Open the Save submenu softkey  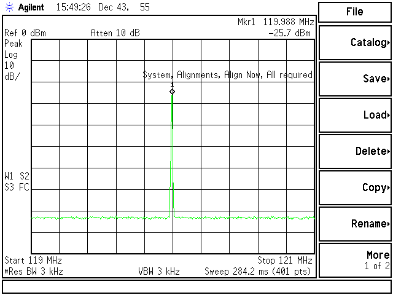pyautogui.click(x=355, y=79)
